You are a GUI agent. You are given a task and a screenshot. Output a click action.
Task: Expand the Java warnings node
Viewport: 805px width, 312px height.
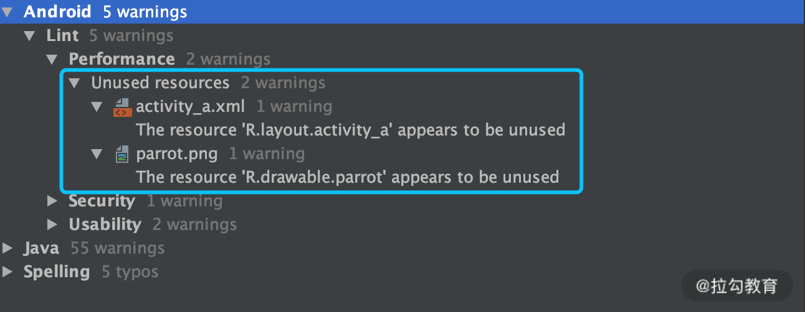click(x=7, y=249)
